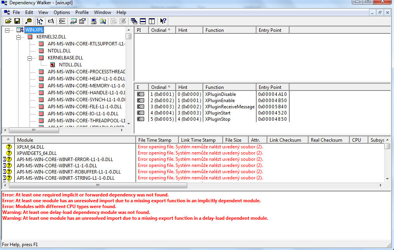Sort module list by Module column
Screen dimensions: 394x250
[75, 140]
